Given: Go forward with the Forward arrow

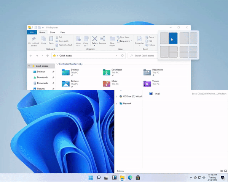Looking at the screenshot, I should coord(37,56).
